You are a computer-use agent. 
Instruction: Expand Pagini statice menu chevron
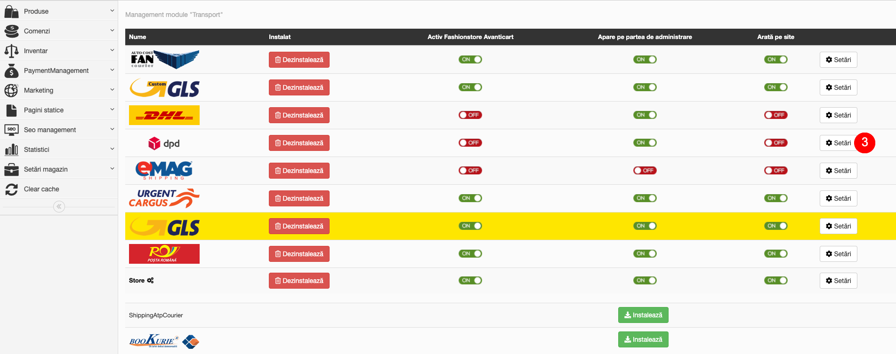tap(112, 109)
